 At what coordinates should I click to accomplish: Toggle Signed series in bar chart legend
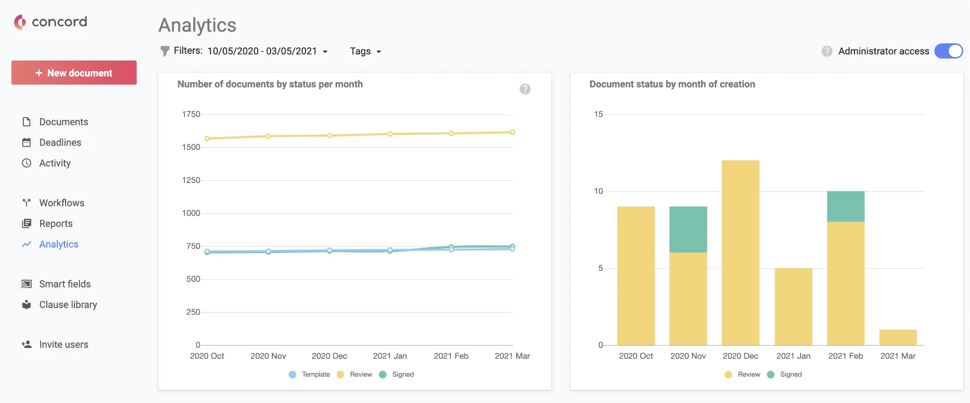pos(784,374)
